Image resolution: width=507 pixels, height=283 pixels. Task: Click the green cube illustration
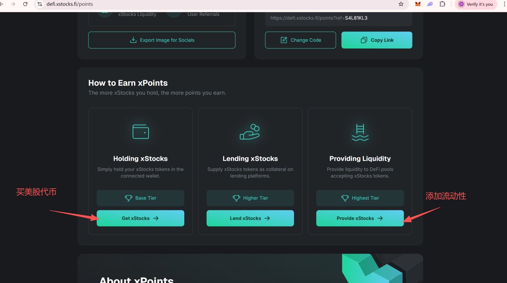click(372, 268)
